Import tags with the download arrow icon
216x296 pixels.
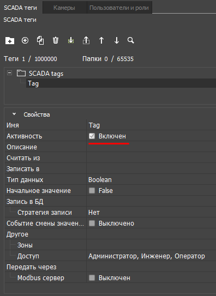[71, 40]
